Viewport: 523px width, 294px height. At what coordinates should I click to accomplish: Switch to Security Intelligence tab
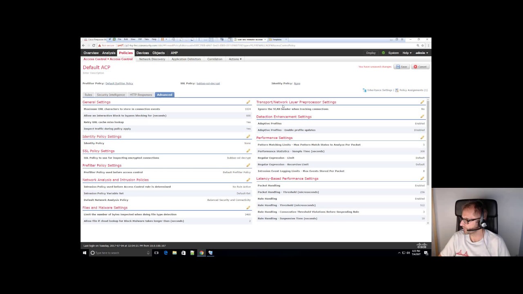click(x=111, y=95)
